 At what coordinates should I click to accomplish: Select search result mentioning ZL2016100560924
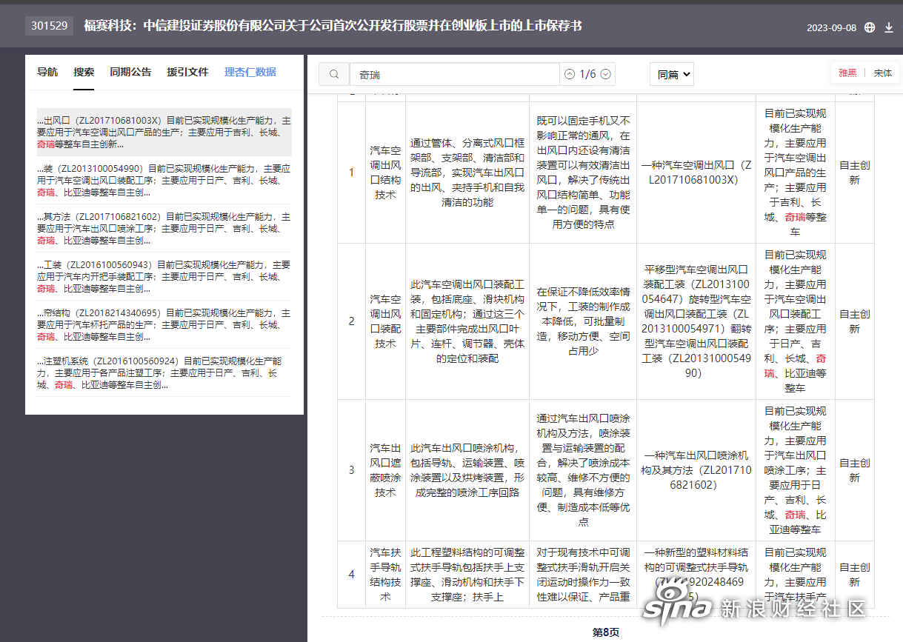(164, 373)
